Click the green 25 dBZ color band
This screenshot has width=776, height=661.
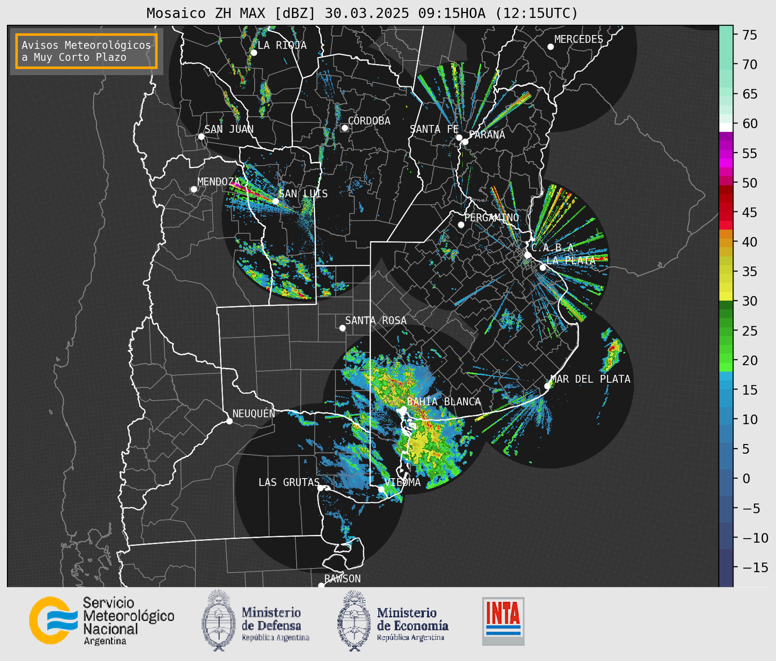click(726, 331)
